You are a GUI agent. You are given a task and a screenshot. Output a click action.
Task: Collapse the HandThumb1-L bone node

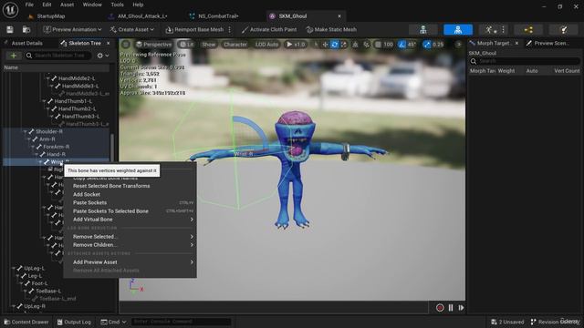(44, 101)
